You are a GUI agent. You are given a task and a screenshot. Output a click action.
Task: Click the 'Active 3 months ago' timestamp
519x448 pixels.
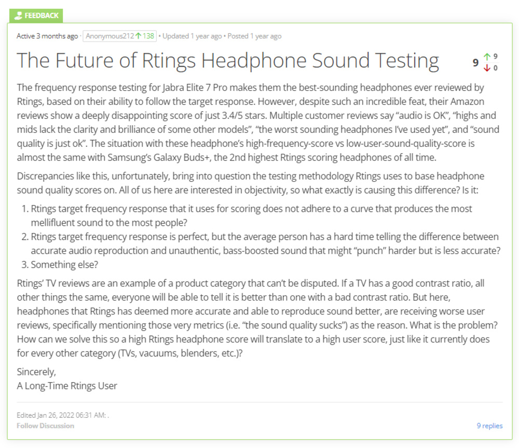(47, 36)
